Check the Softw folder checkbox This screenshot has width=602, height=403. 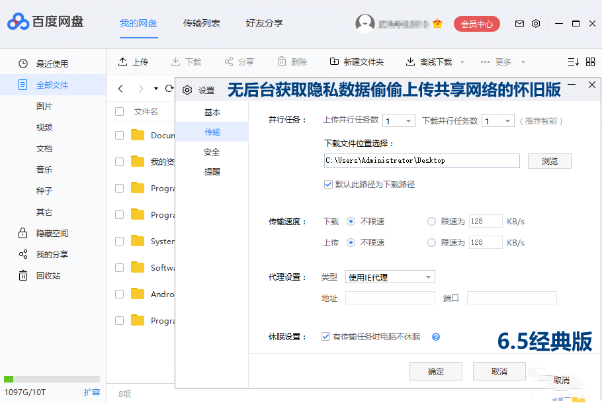(119, 267)
